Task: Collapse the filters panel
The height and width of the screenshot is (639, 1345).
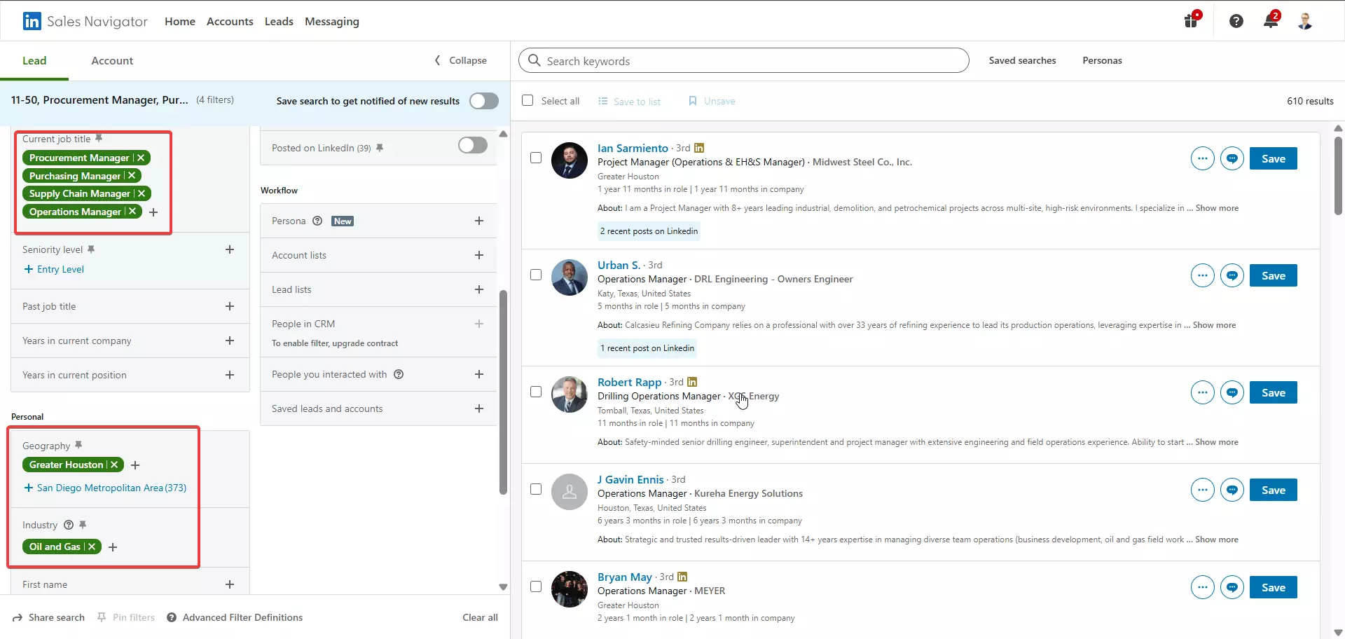Action: tap(460, 60)
